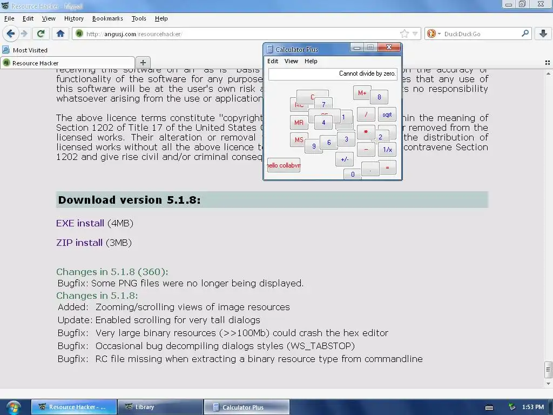Click the calculator C clear button
553x415 pixels.
(313, 96)
